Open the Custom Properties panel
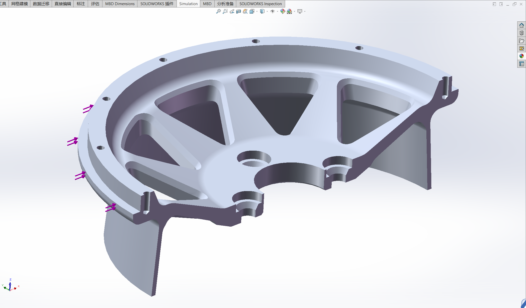This screenshot has width=526, height=308. (x=521, y=64)
